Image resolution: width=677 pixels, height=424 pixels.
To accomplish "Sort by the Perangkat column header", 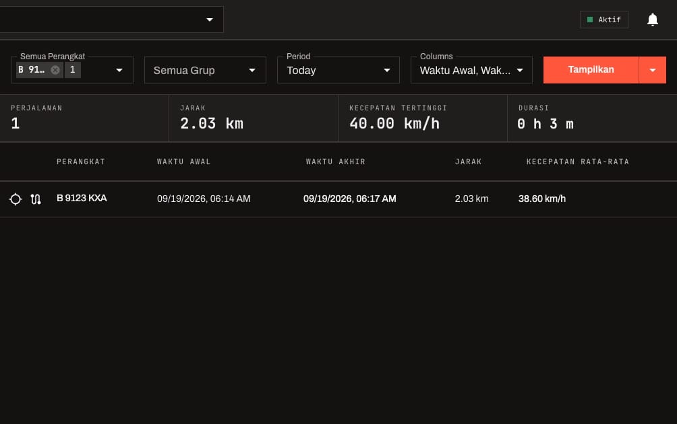I will pyautogui.click(x=81, y=162).
